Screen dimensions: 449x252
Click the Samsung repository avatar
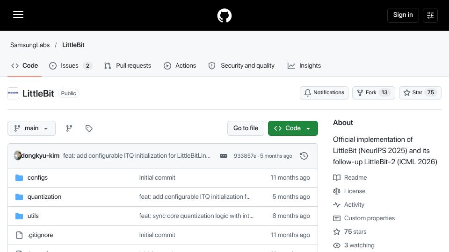tap(13, 93)
